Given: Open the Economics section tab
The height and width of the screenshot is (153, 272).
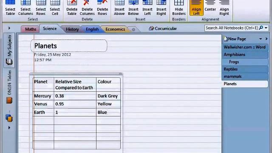Looking at the screenshot, I should (115, 29).
